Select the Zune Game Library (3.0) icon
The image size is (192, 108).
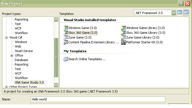(x=123, y=38)
